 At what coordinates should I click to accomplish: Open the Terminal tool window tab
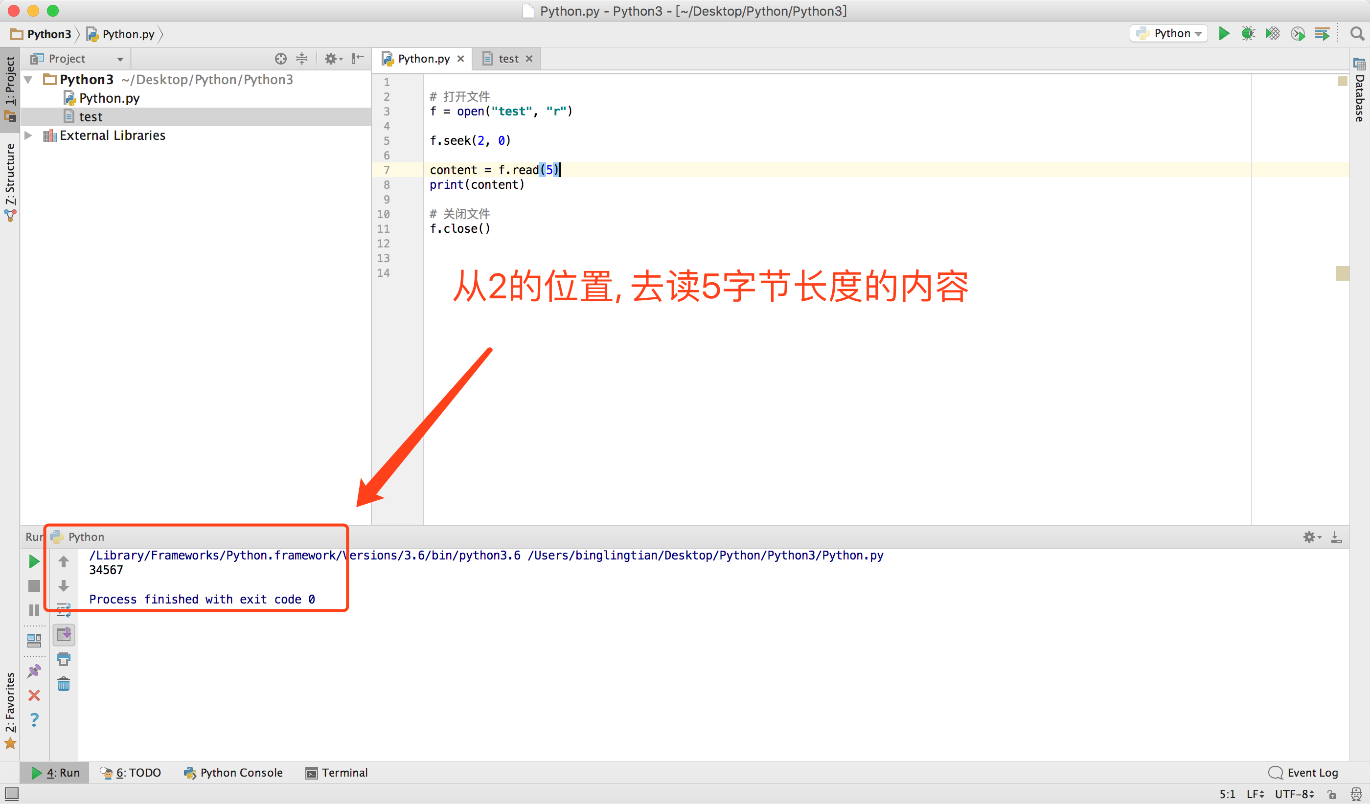pyautogui.click(x=337, y=773)
